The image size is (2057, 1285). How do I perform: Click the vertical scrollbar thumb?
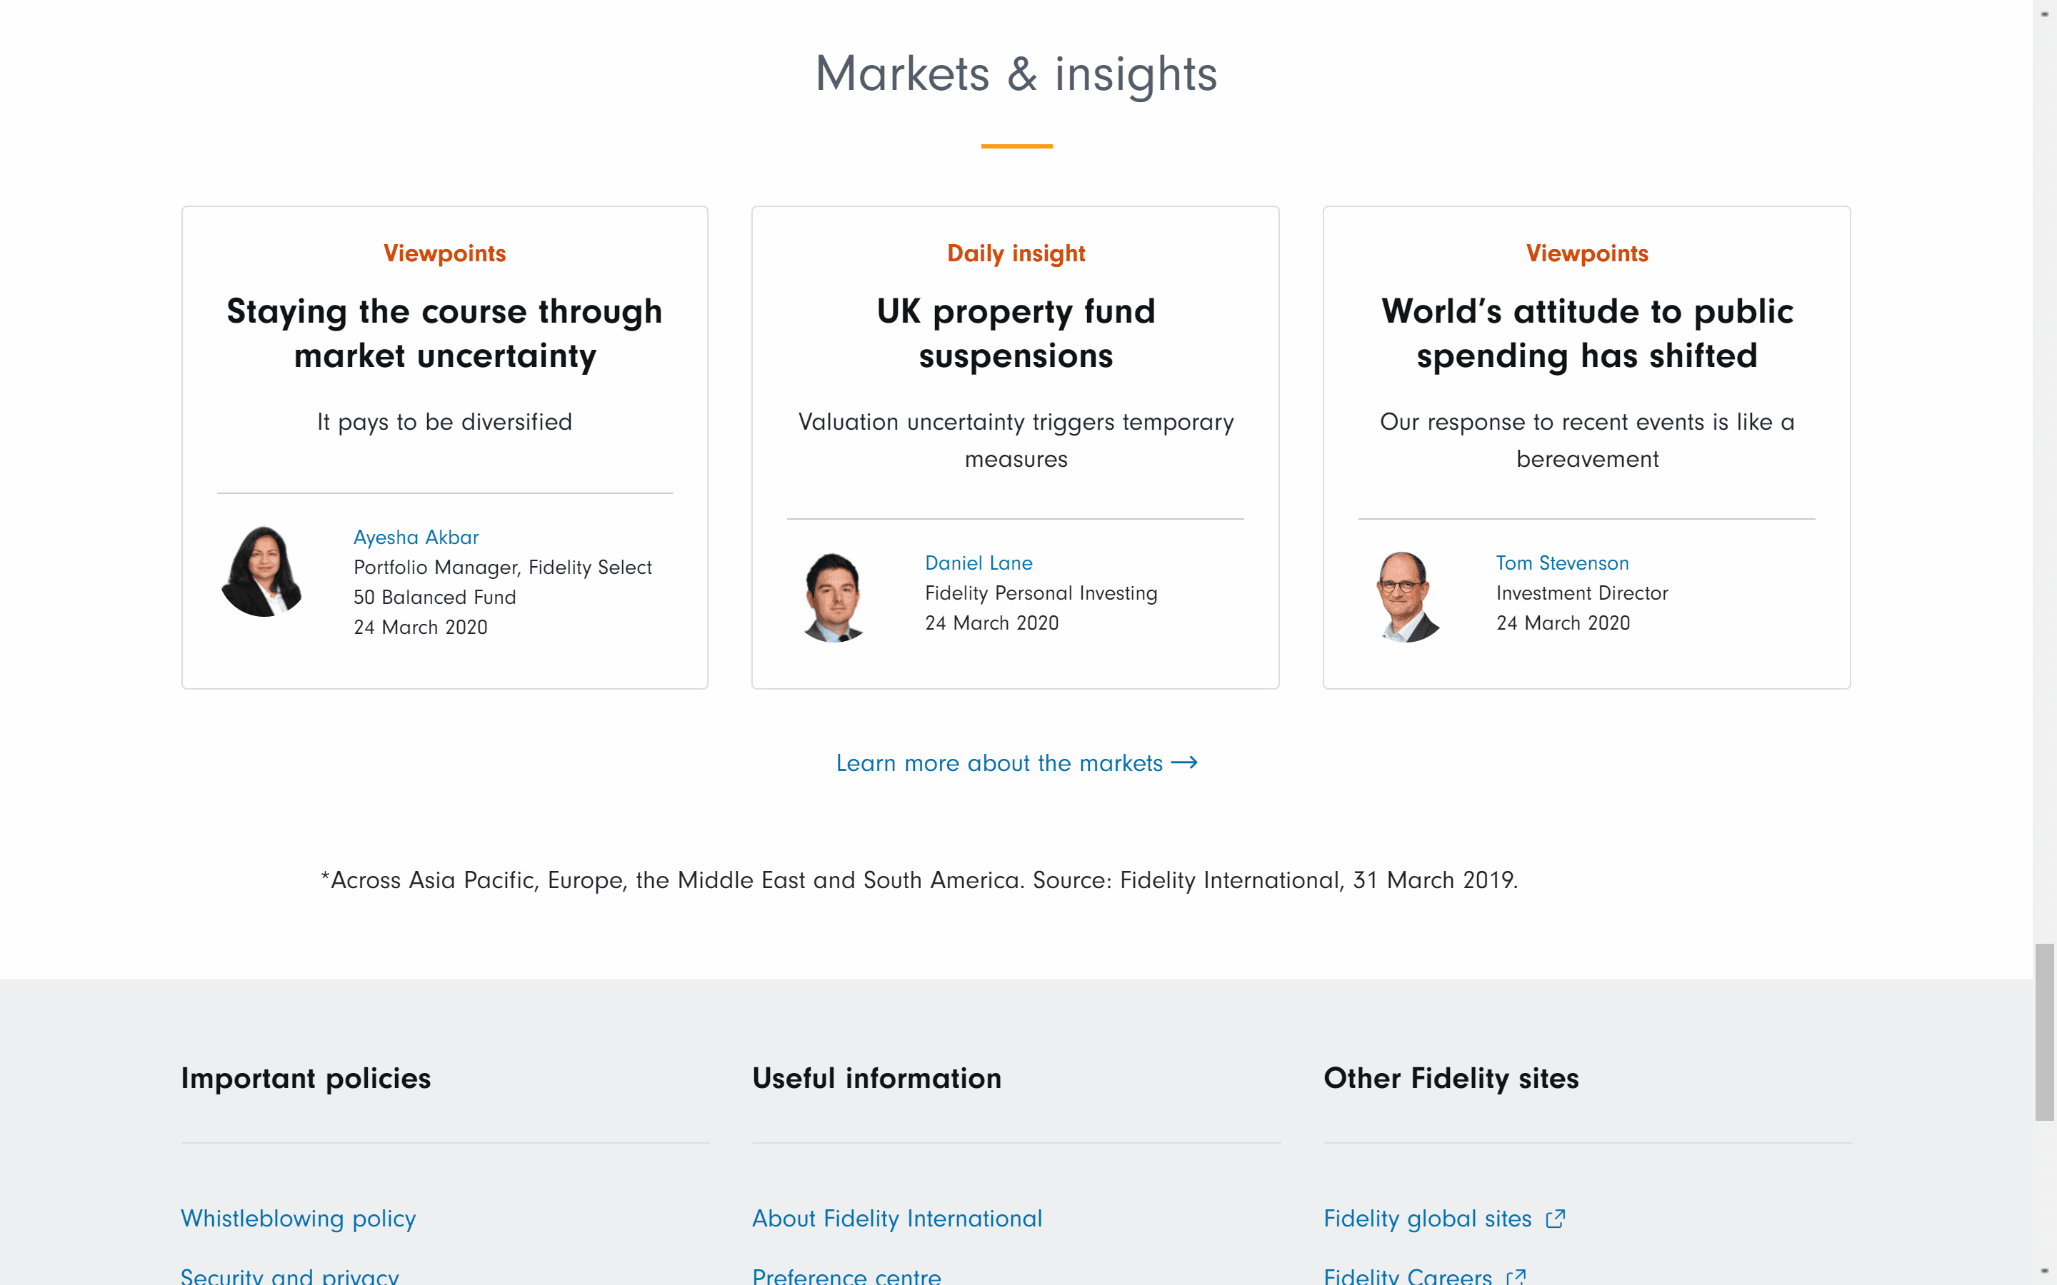pyautogui.click(x=2044, y=1032)
